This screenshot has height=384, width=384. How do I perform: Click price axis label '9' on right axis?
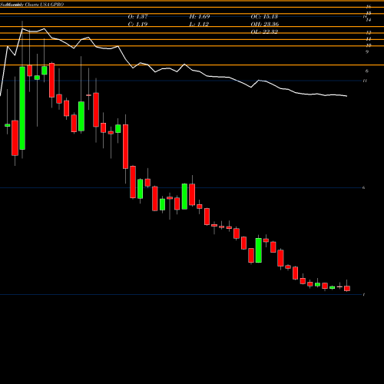point(367,52)
